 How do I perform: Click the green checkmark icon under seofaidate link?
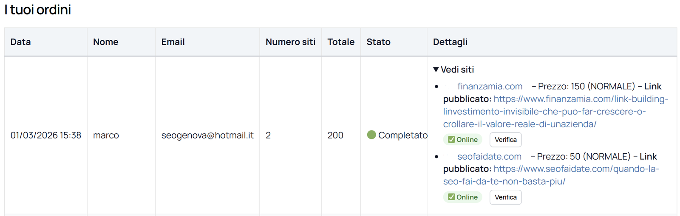coord(451,197)
